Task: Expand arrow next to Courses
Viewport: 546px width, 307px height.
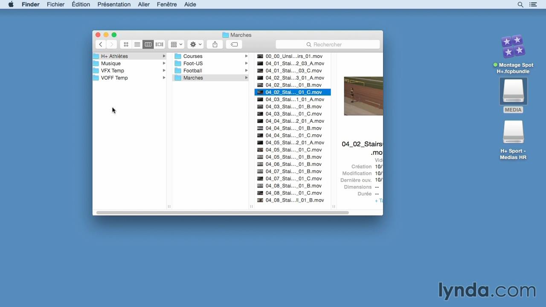Action: click(x=246, y=56)
